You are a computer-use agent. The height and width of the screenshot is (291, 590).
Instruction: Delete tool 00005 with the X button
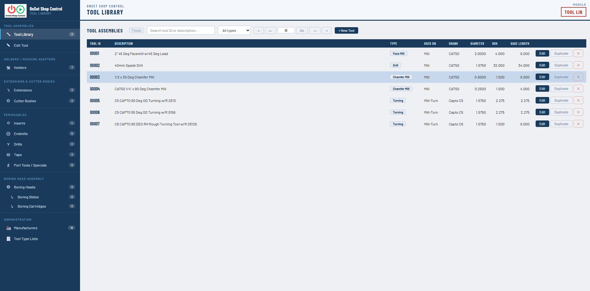(578, 100)
